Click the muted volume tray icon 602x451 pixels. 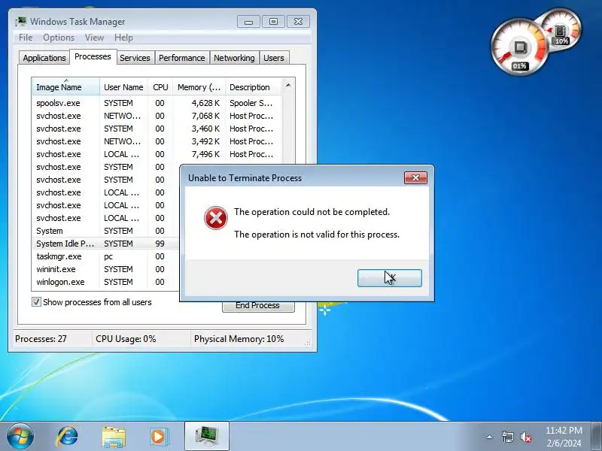tap(525, 437)
